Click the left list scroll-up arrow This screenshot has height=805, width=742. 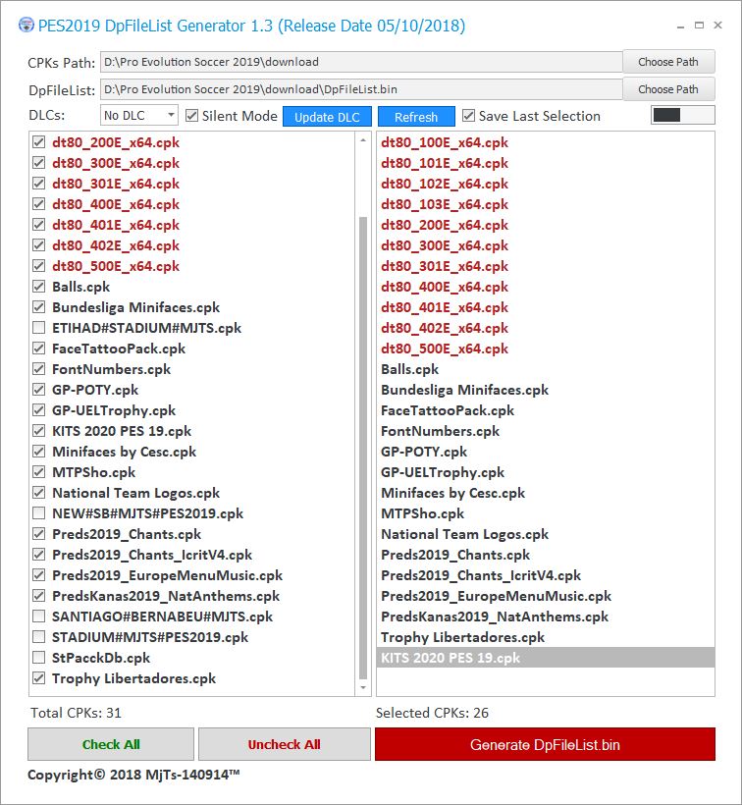coord(363,140)
